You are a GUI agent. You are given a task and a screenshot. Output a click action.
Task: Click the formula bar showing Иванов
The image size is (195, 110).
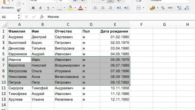pyautogui.click(x=120, y=17)
